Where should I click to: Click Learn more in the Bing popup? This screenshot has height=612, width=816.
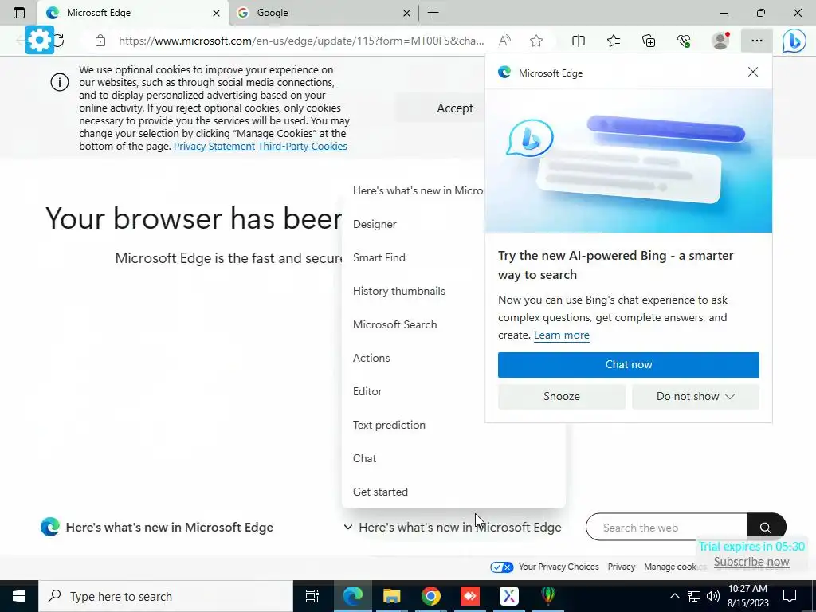pos(562,335)
